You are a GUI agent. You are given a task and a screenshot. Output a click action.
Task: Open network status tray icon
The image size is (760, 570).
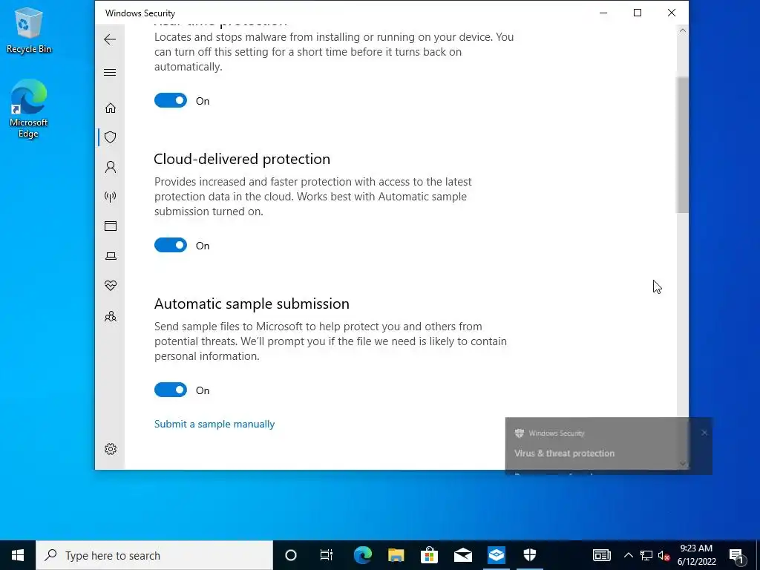click(646, 555)
